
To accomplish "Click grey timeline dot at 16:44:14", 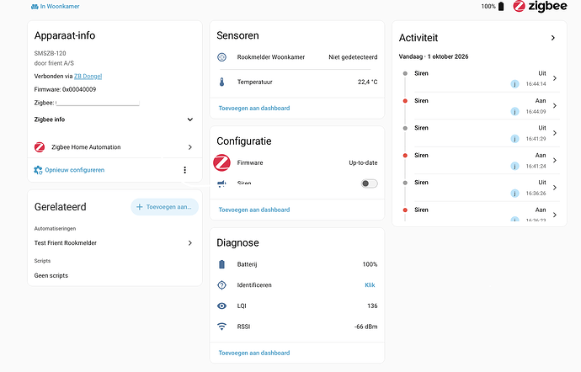I will coord(405,73).
